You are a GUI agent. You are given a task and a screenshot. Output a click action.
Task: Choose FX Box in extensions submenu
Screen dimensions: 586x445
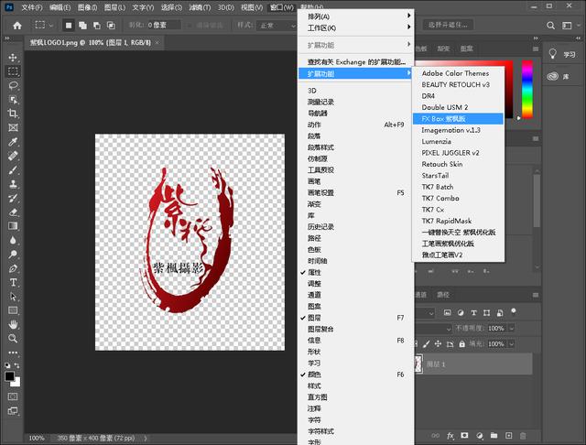click(458, 119)
